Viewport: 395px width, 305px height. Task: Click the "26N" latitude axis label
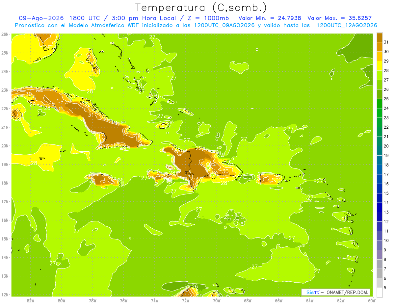point(5,34)
